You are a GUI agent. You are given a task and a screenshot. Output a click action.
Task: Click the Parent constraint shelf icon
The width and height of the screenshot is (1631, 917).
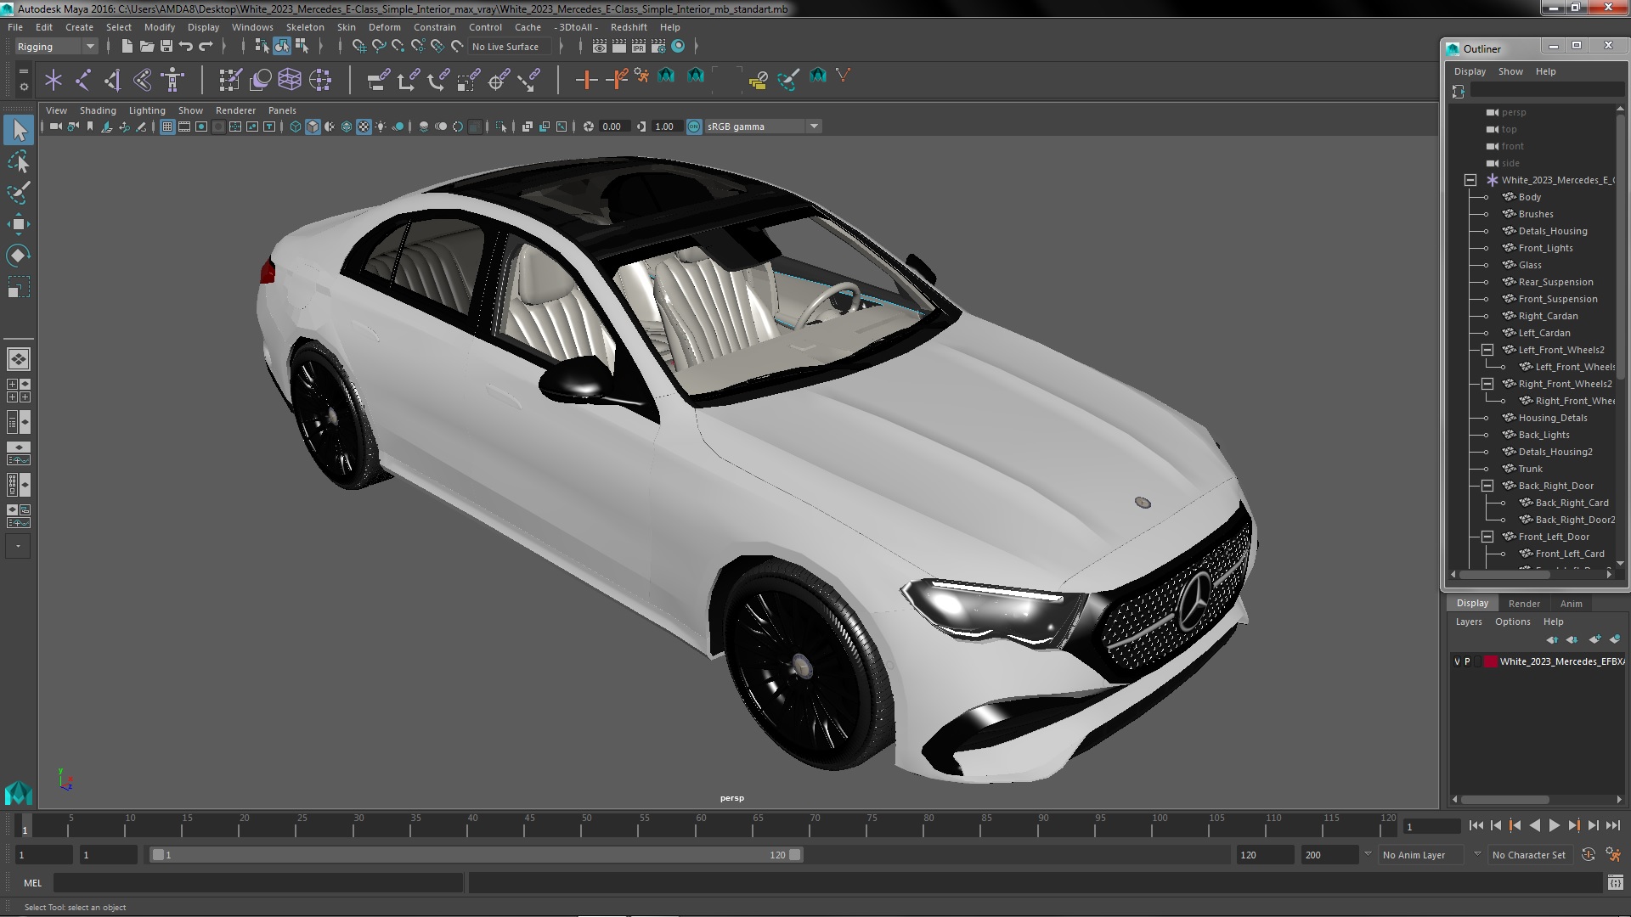(379, 80)
